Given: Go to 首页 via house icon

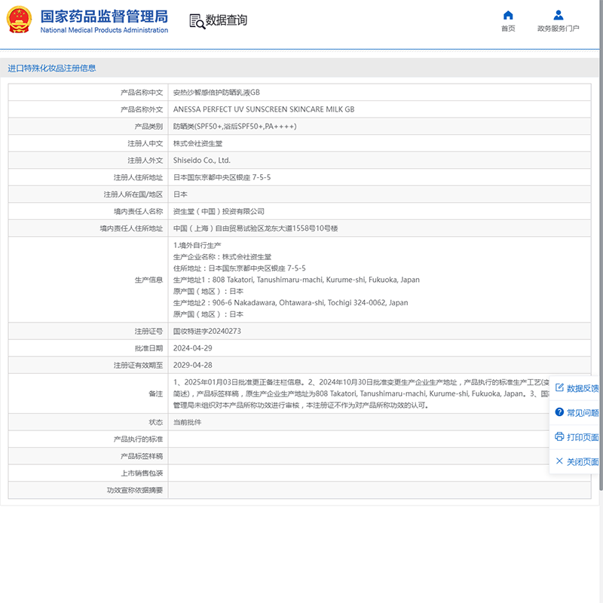Looking at the screenshot, I should (x=508, y=15).
